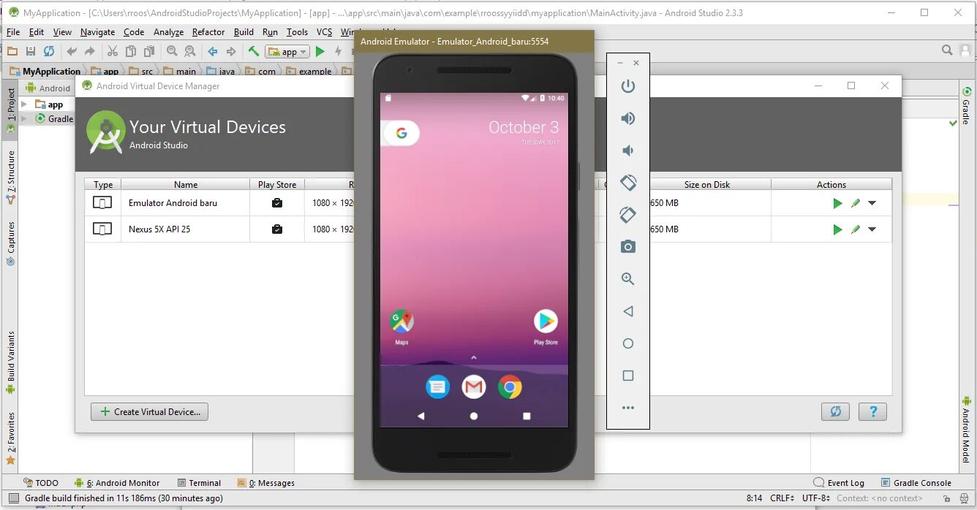Toggle Gradle side panel on right
977x510 pixels.
(966, 106)
